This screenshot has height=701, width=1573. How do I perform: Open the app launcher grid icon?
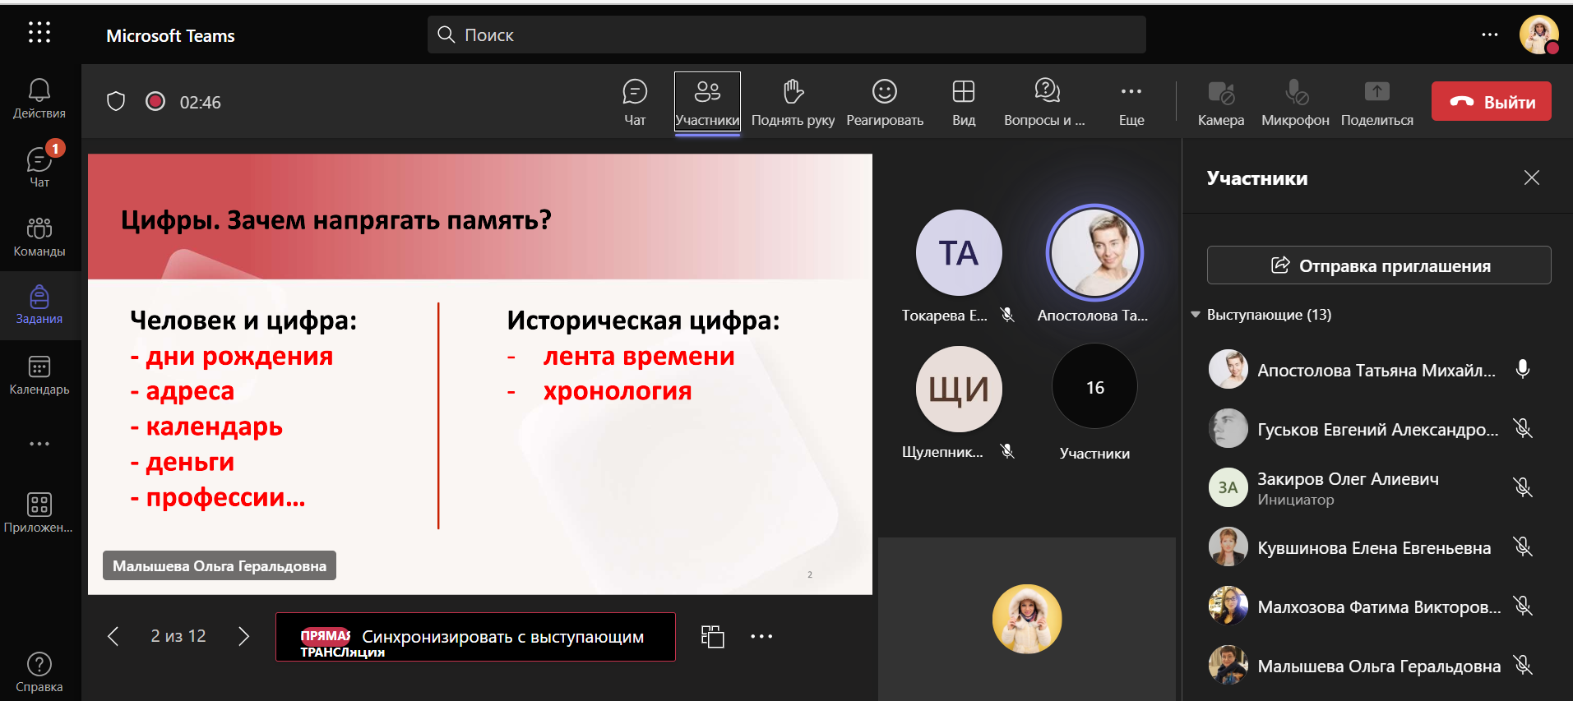39,33
